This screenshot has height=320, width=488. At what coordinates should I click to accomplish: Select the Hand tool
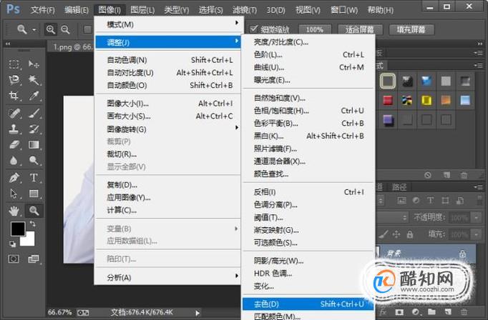pyautogui.click(x=14, y=211)
